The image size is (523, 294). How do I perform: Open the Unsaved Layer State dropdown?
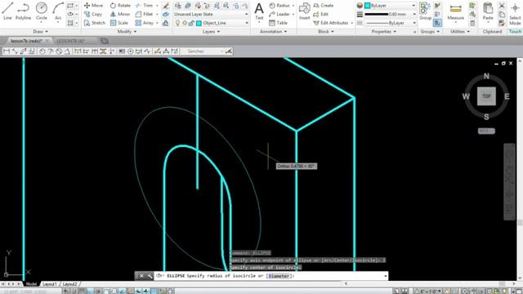point(211,14)
